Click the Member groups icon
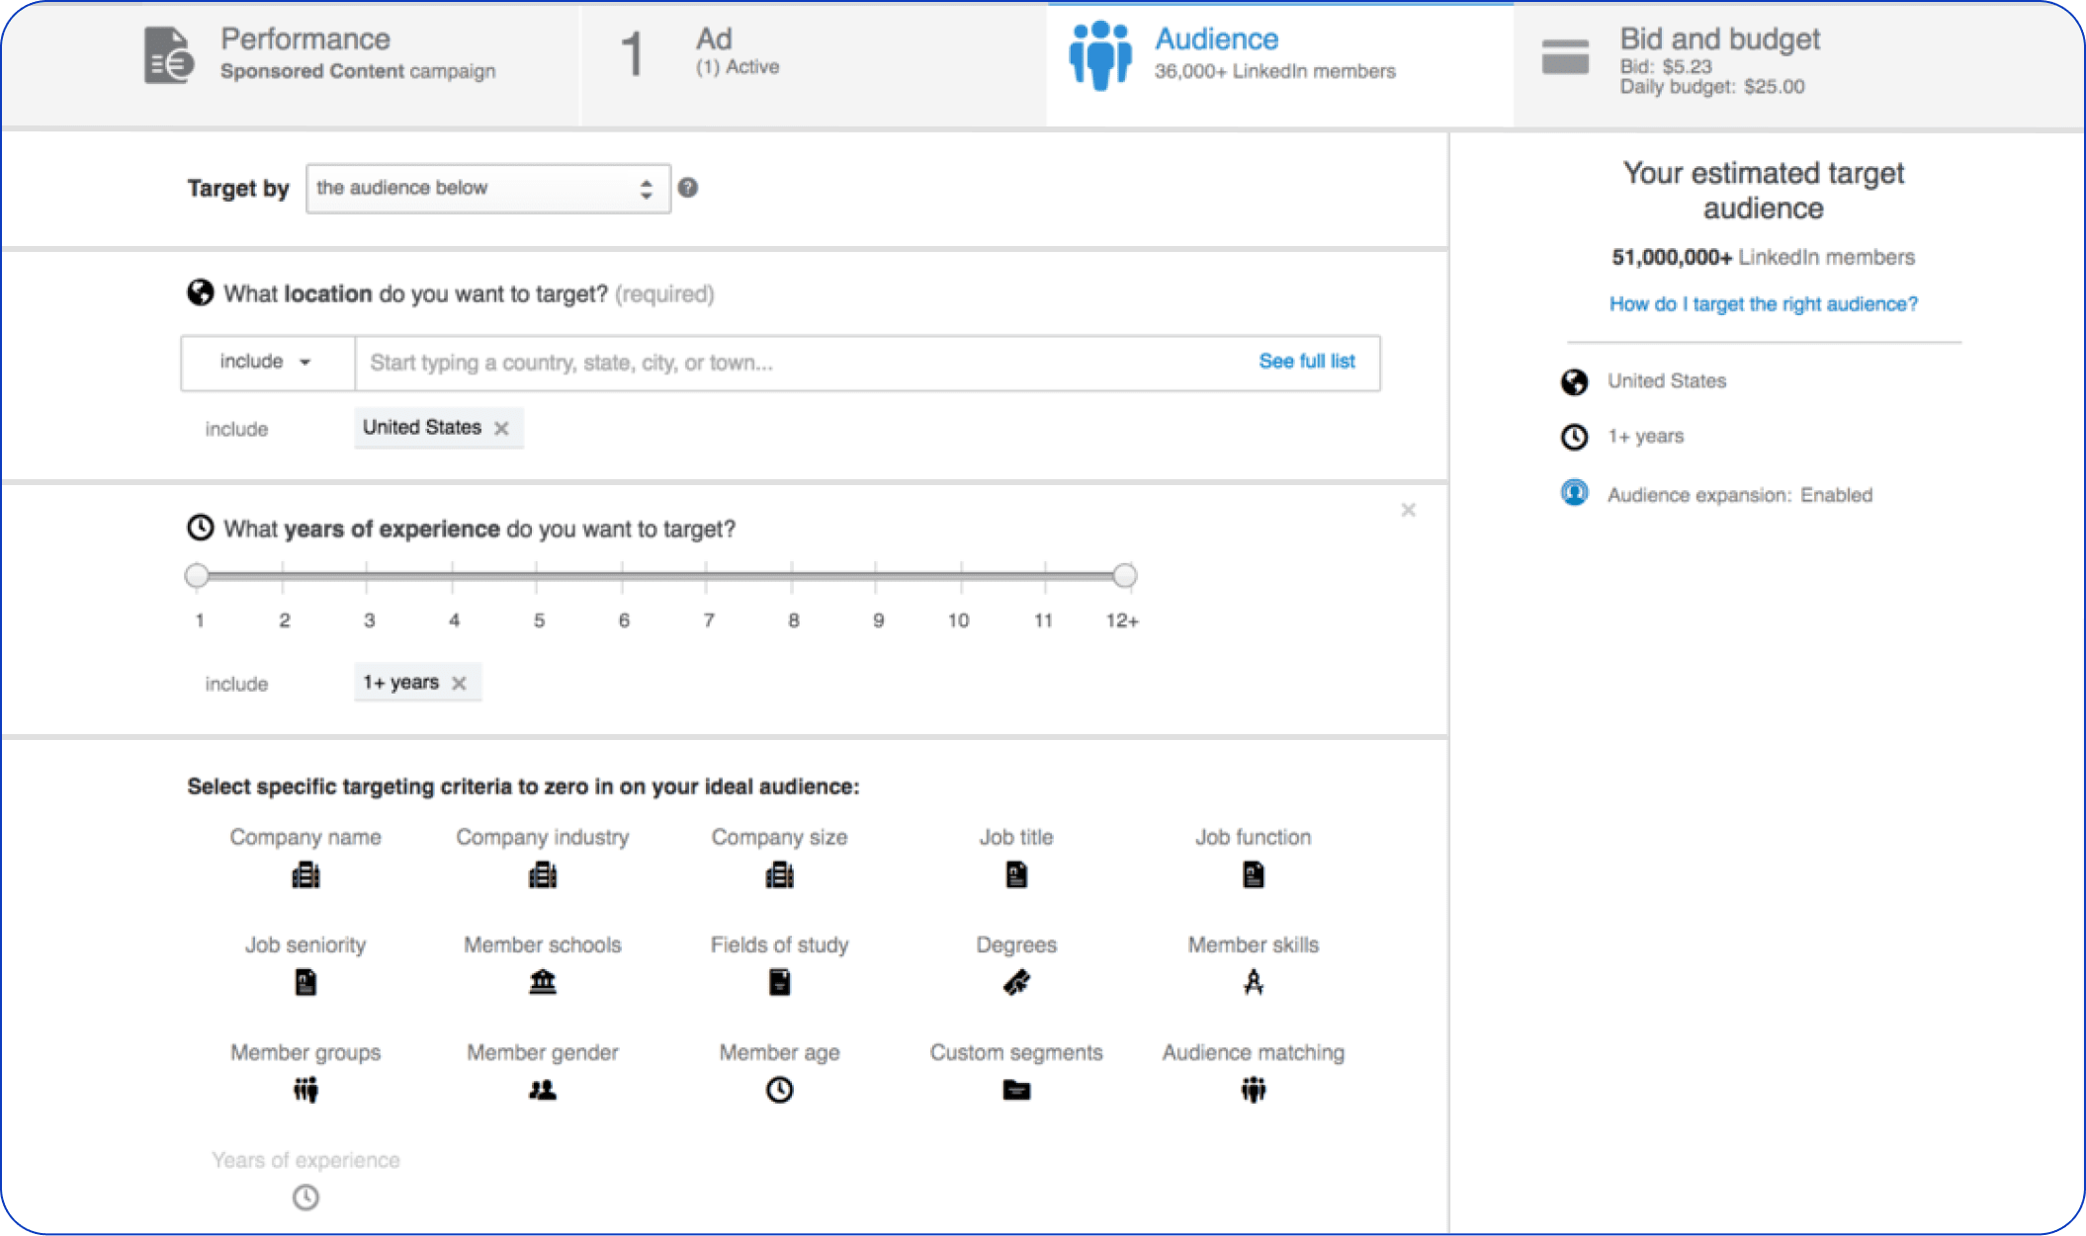This screenshot has height=1236, width=2086. pyautogui.click(x=305, y=1090)
